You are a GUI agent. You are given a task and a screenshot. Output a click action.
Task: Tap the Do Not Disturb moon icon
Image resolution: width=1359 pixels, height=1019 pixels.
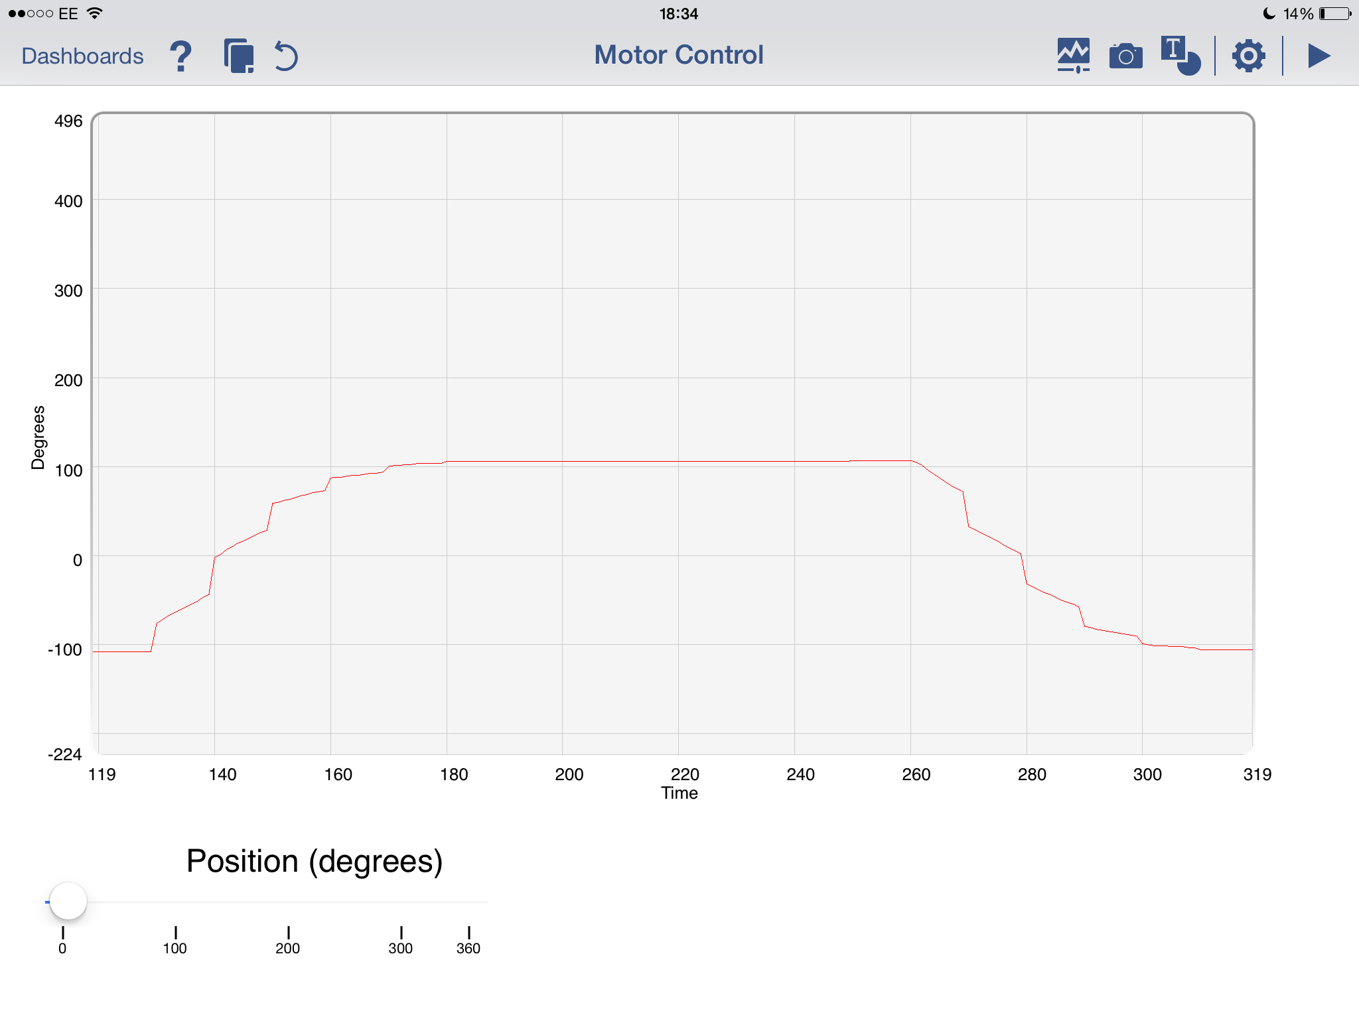[x=1269, y=13]
